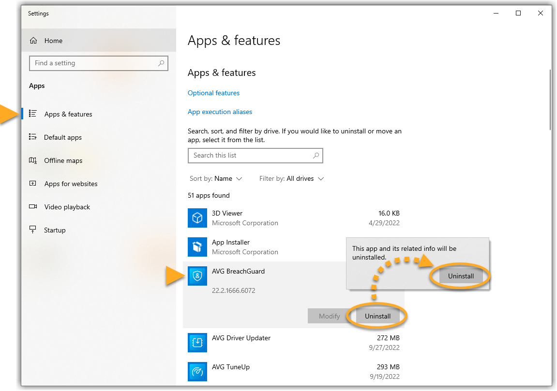The height and width of the screenshot is (391, 557).
Task: Open the Optional features link
Action: (x=213, y=93)
